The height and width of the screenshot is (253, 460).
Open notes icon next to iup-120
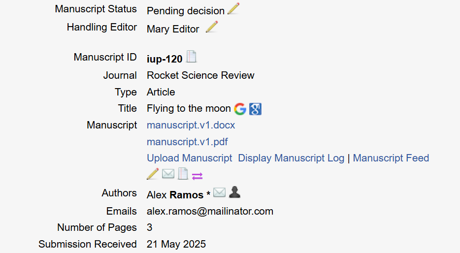[191, 57]
